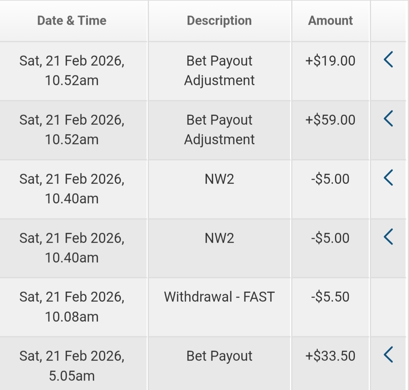Expand the +$33.50 Bet Payout chevron

tap(388, 355)
